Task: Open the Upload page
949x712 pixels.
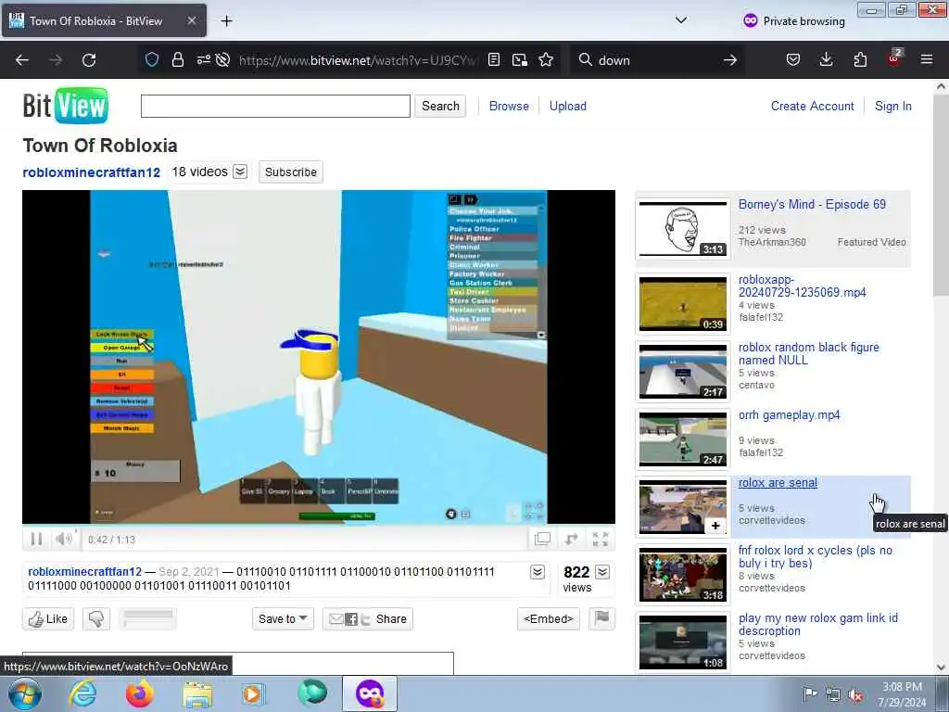Action: click(568, 106)
